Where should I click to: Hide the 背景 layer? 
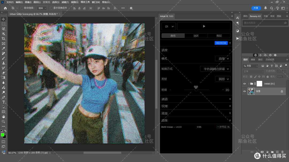click(245, 91)
